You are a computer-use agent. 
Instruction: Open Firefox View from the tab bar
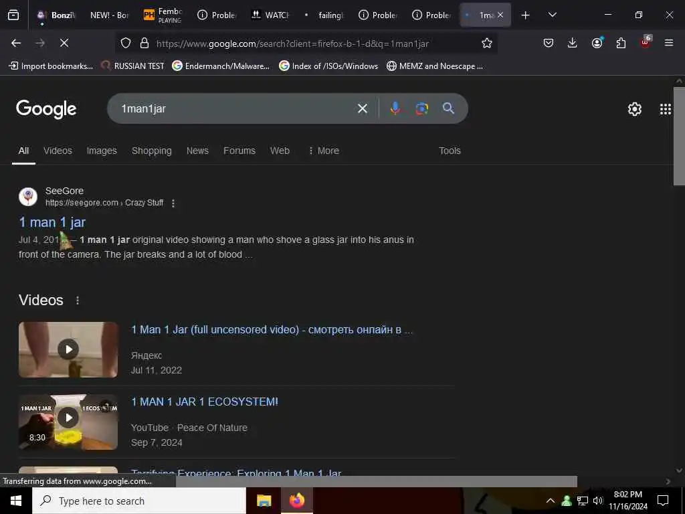13,15
